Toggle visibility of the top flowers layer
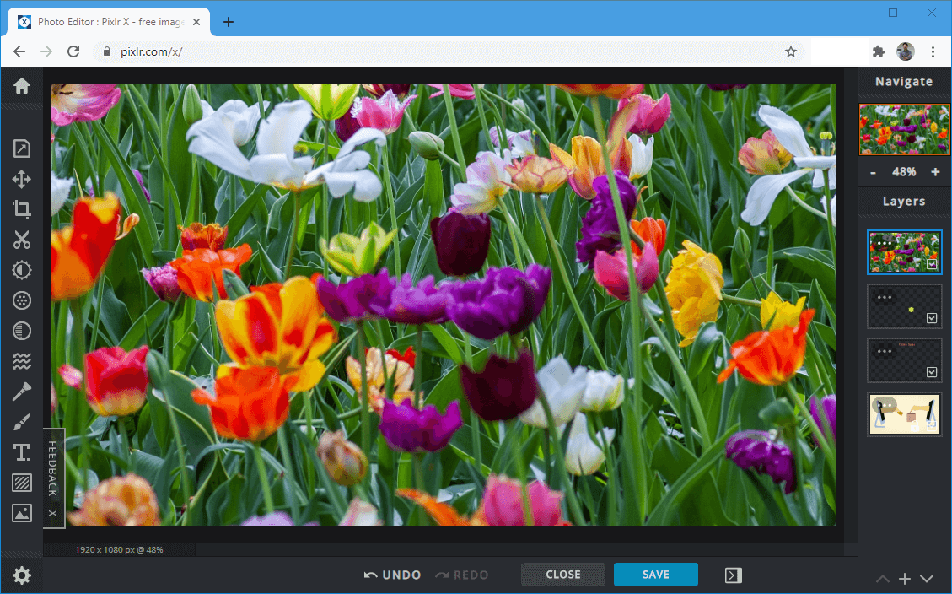 [932, 264]
